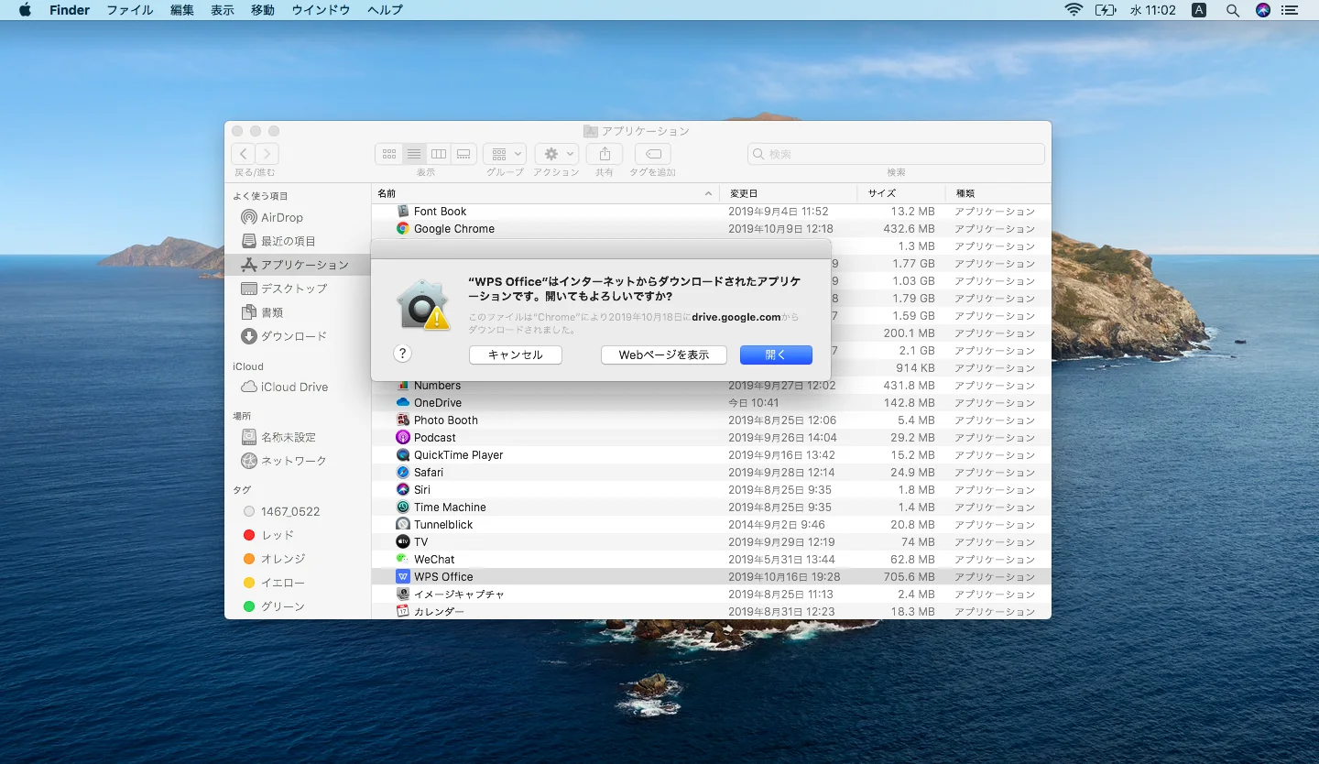The image size is (1319, 764).
Task: Click the Webページを表示 button
Action: click(x=664, y=355)
